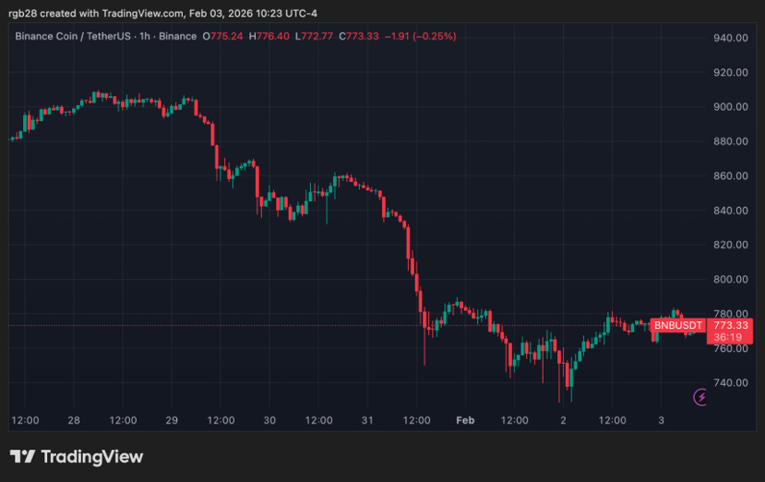
Task: Click the 3 date label on time axis
Action: click(x=661, y=420)
